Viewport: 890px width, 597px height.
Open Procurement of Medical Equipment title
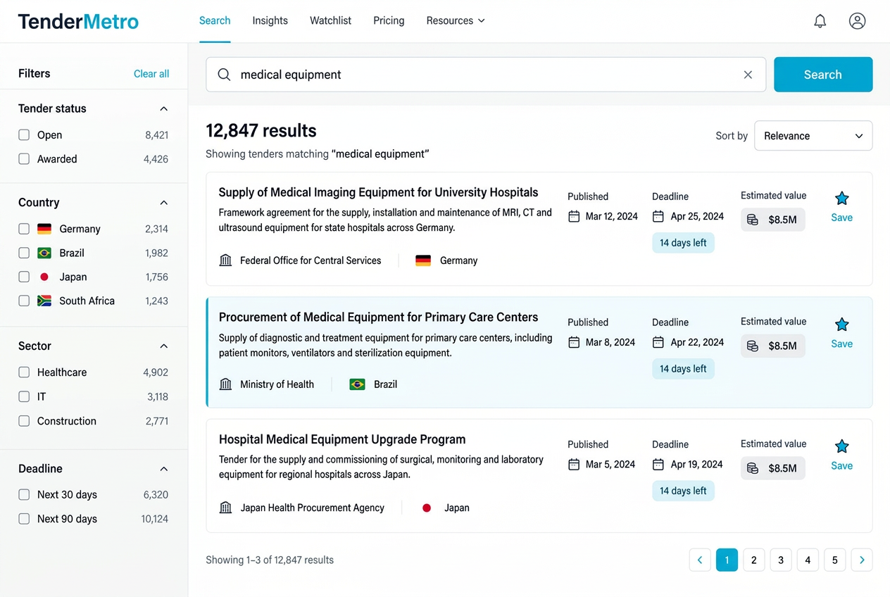pos(378,318)
